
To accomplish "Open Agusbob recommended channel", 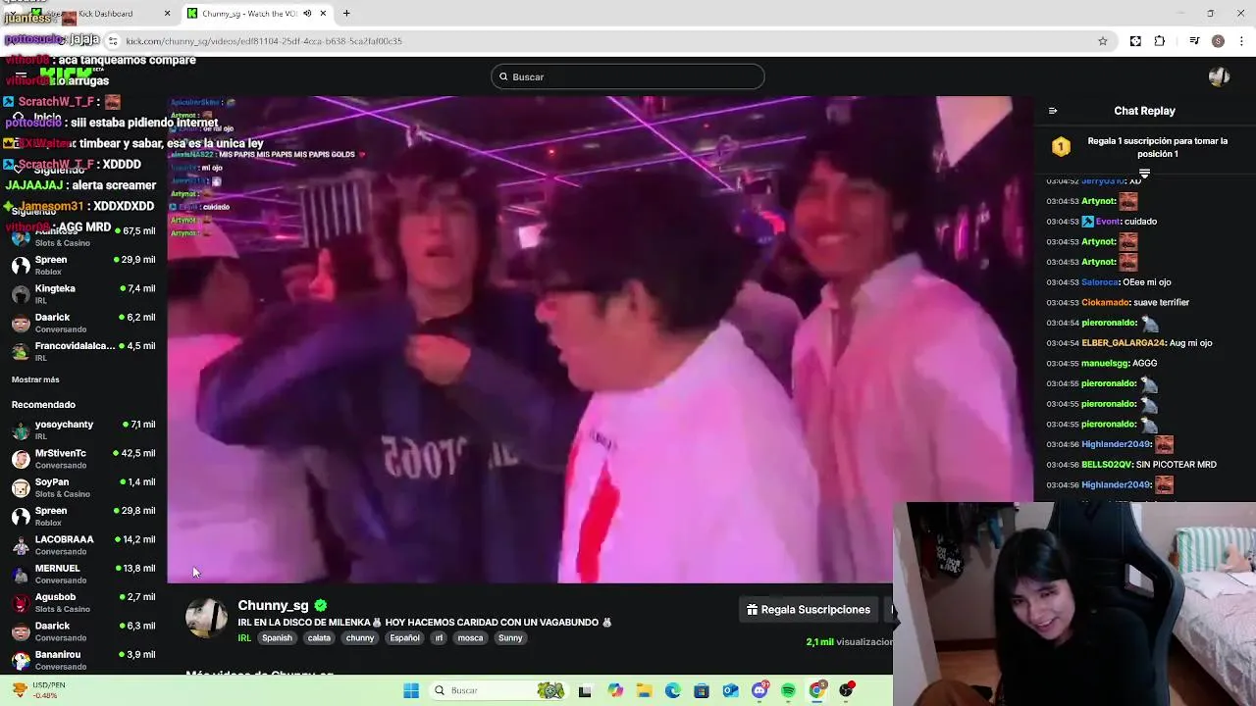I will (x=82, y=602).
